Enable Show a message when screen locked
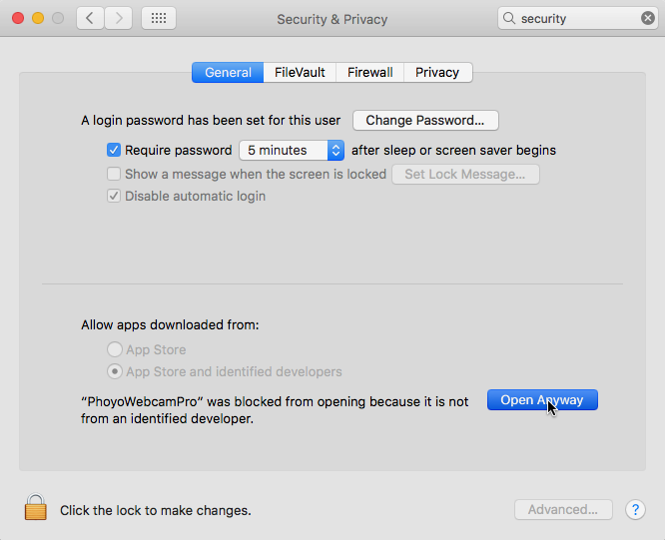The height and width of the screenshot is (540, 665). tap(114, 174)
